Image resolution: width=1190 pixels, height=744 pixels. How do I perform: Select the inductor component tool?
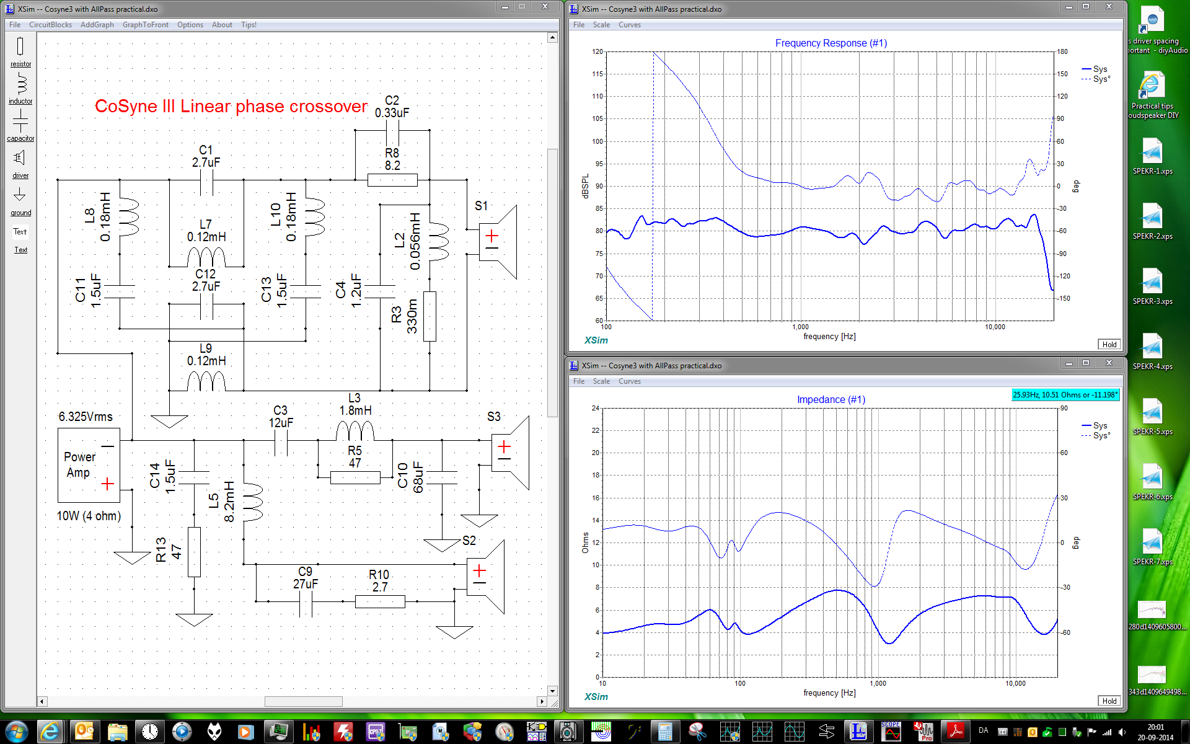point(20,89)
